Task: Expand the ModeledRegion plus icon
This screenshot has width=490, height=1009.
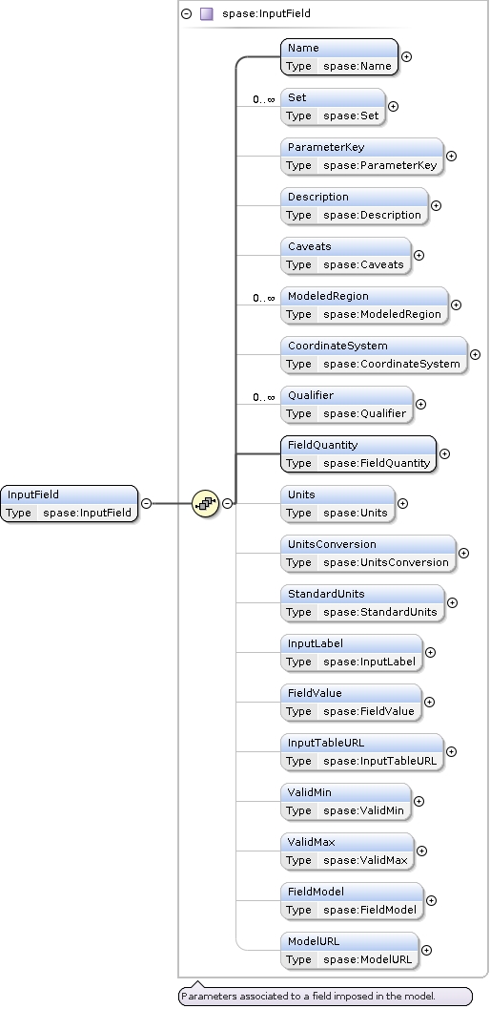Action: coord(456,305)
